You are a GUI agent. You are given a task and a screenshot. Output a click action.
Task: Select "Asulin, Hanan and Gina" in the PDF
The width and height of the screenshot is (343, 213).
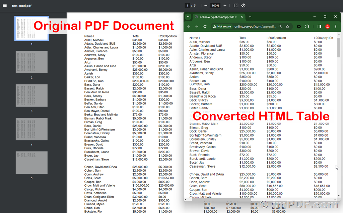coord(100,66)
